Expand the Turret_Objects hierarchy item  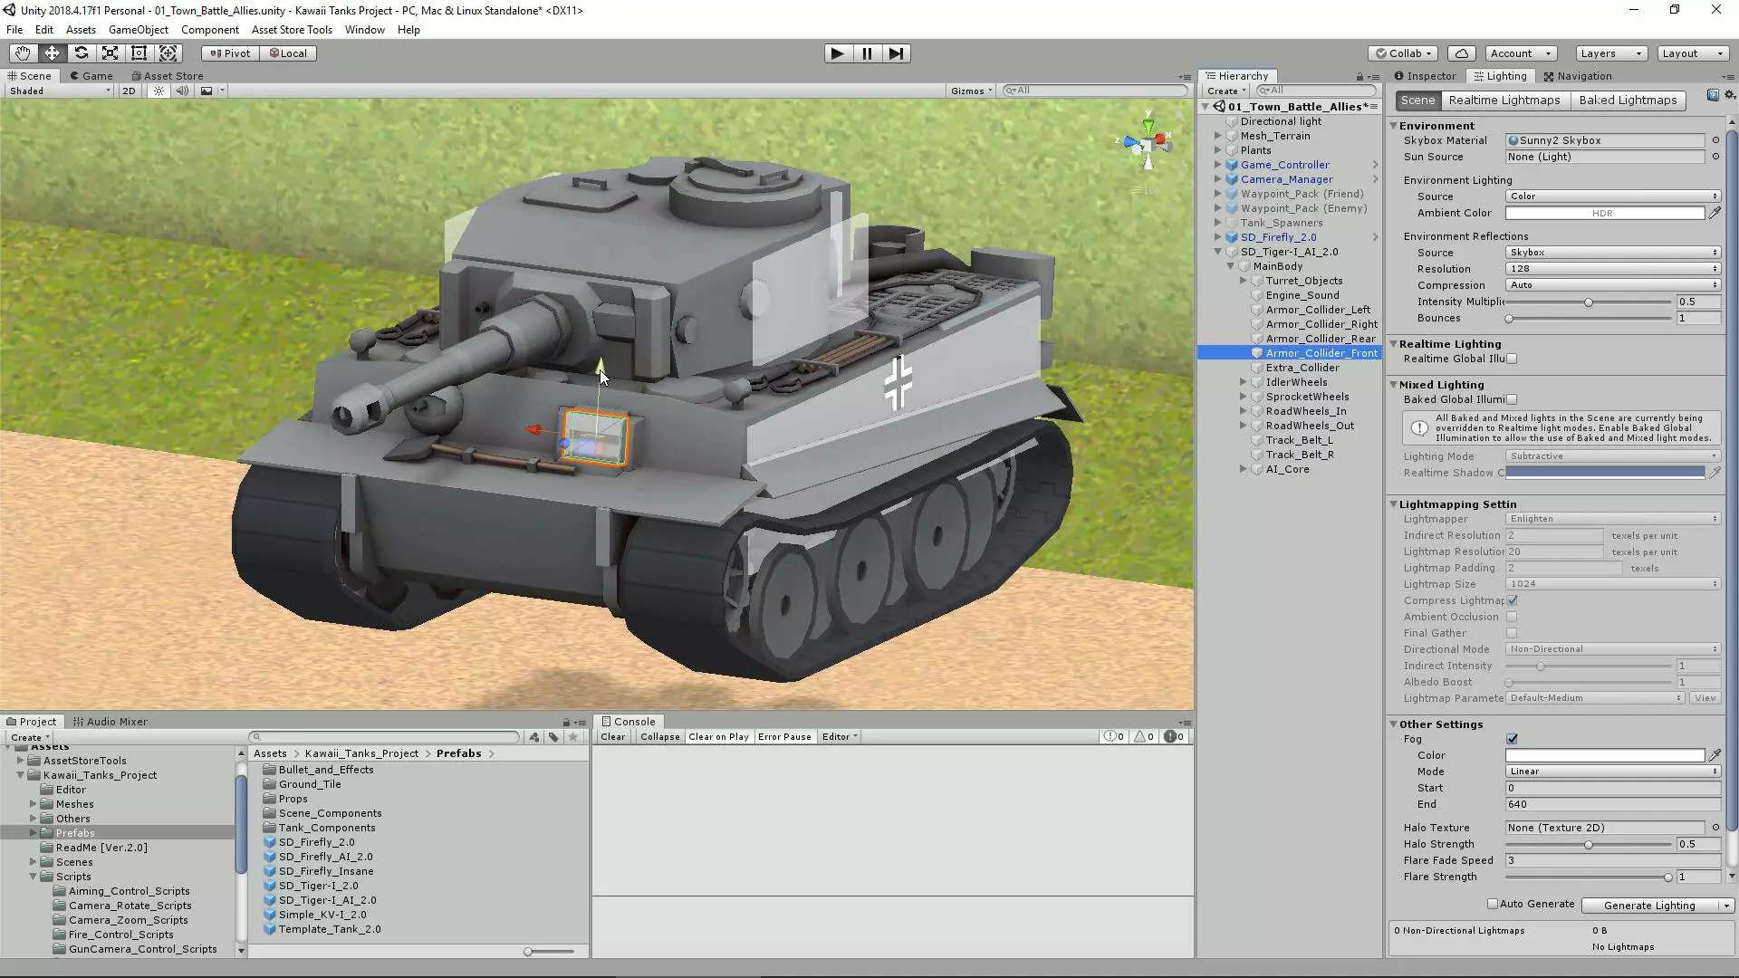[1244, 281]
